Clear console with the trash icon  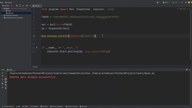pyautogui.click(x=6, y=88)
